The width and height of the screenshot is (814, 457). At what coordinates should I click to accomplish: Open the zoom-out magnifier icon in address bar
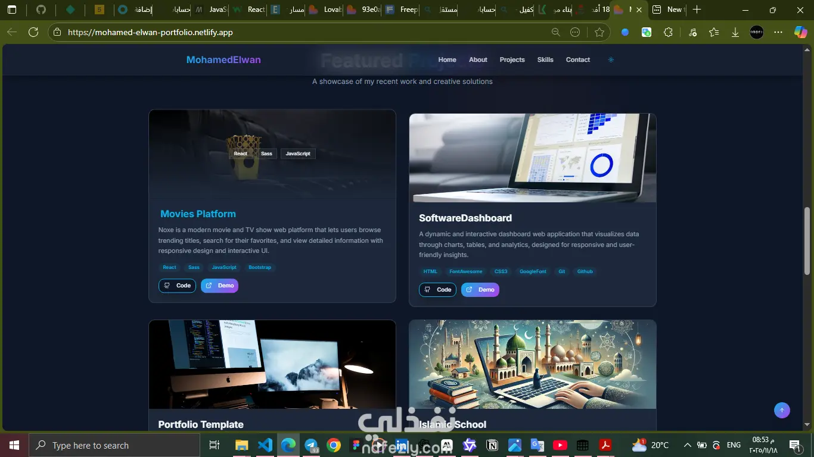tap(556, 32)
